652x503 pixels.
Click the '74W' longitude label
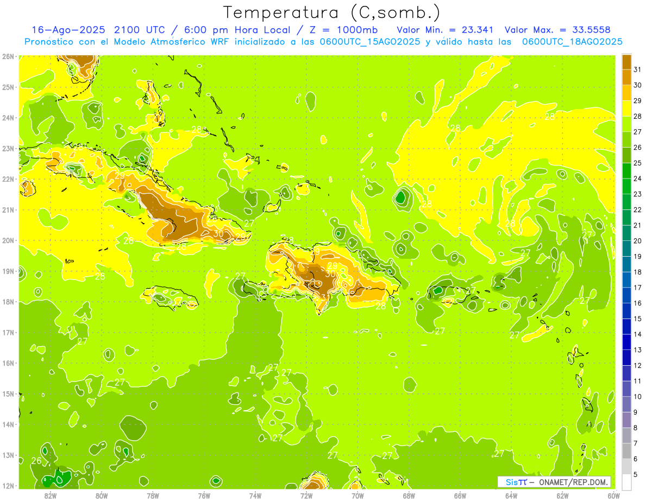click(x=255, y=495)
